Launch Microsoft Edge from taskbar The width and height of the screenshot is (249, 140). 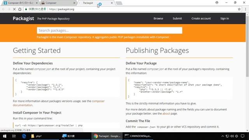(24, 136)
